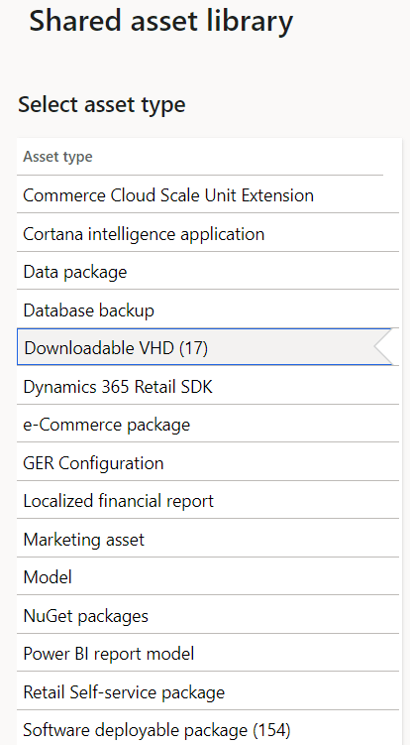410x745 pixels.
Task: Open the Database backup asset type
Action: coord(208,310)
